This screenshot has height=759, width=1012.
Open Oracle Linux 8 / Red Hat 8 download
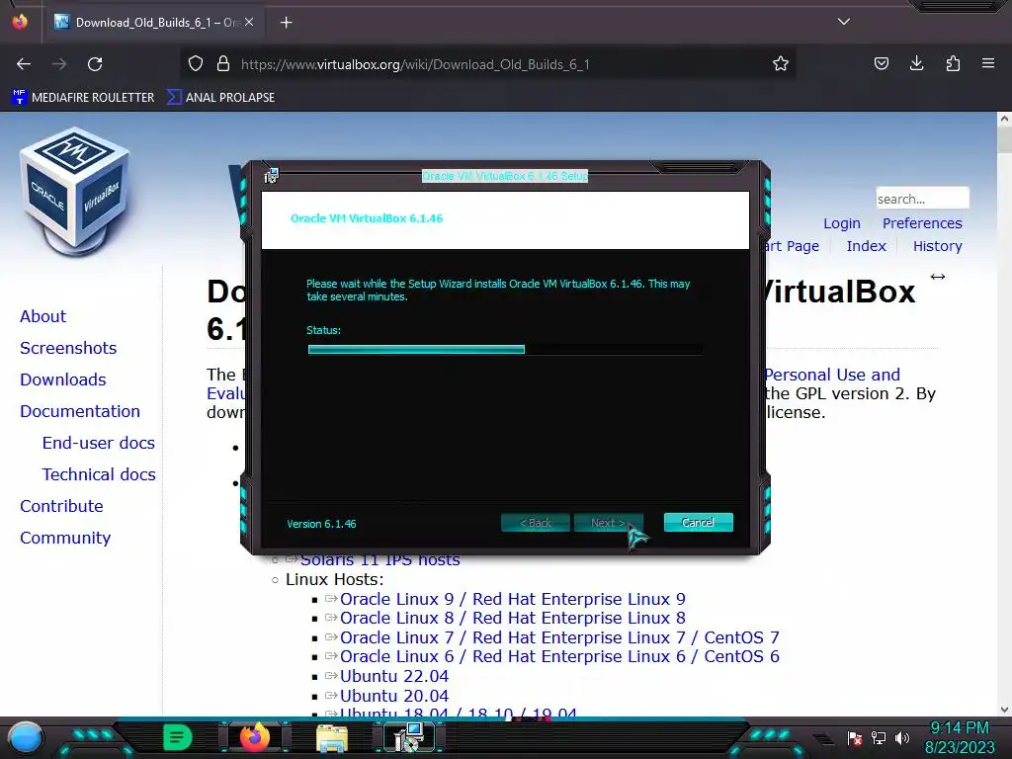coord(513,618)
